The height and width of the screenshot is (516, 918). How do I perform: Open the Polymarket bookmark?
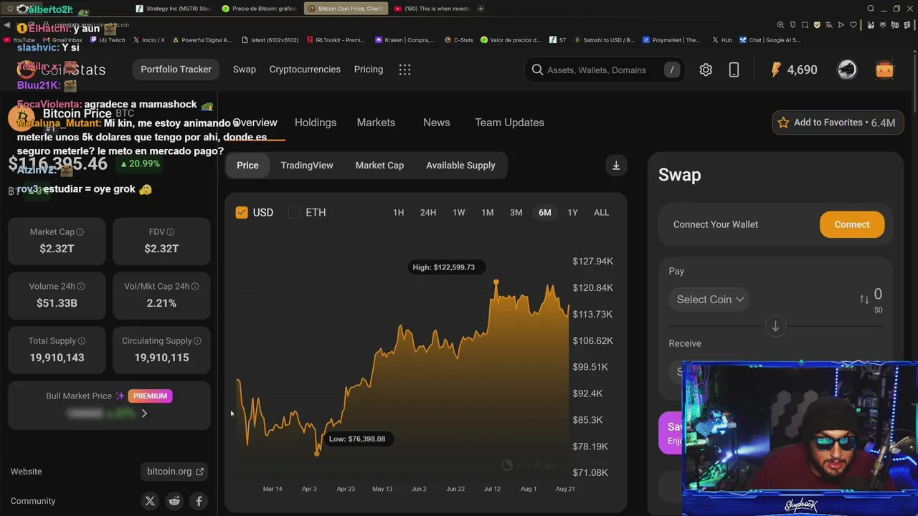pyautogui.click(x=672, y=40)
